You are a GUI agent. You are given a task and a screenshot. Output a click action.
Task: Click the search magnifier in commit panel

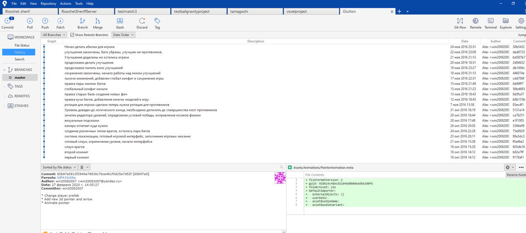click(281, 167)
